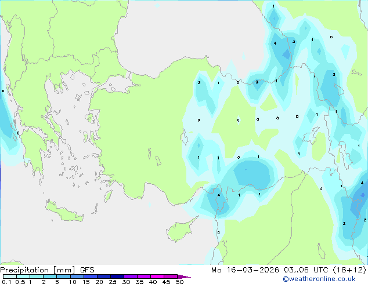
Task: Click the '10' legend label
Action: coord(73,282)
